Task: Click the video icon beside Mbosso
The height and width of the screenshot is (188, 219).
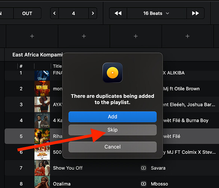Action: coord(143,184)
